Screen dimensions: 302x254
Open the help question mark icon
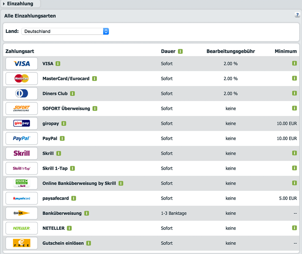[x=297, y=14]
